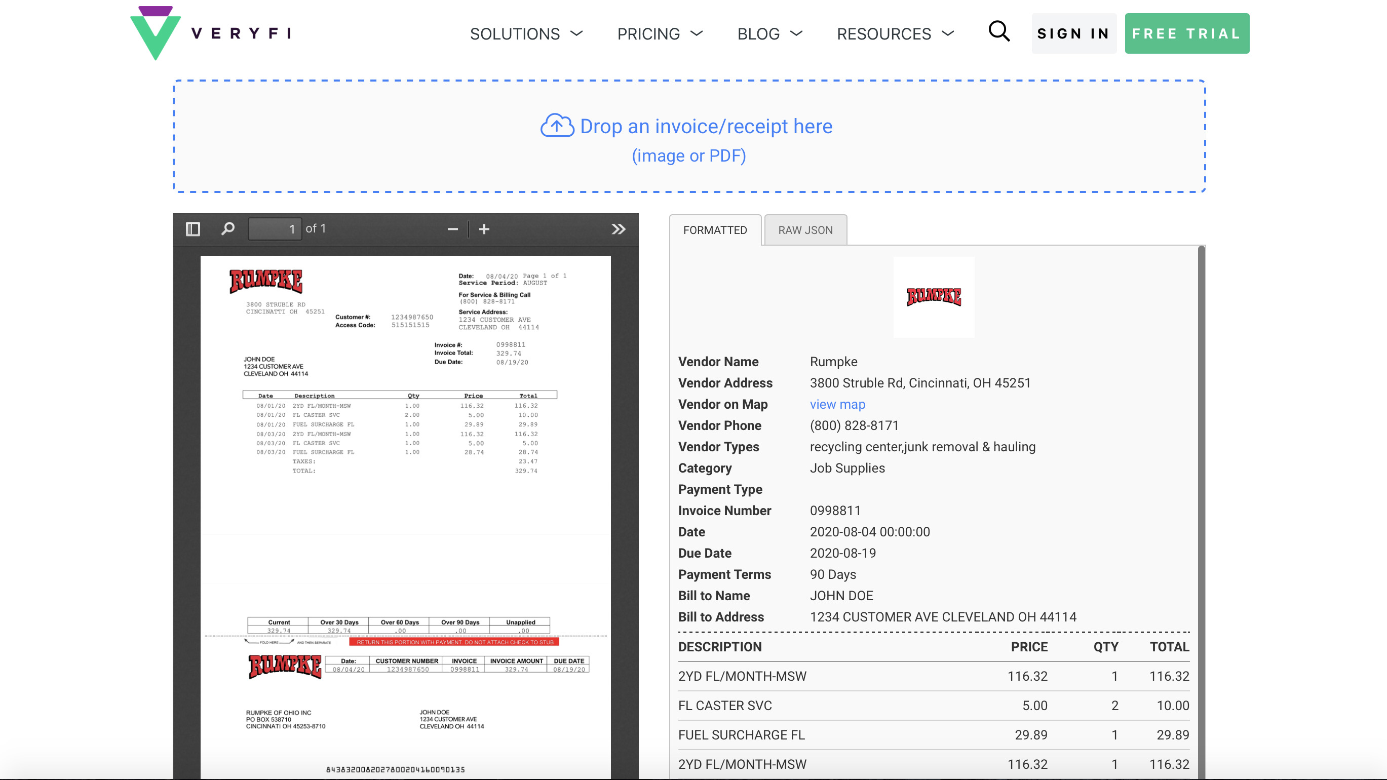Expand the Solutions dropdown menu

click(x=526, y=33)
